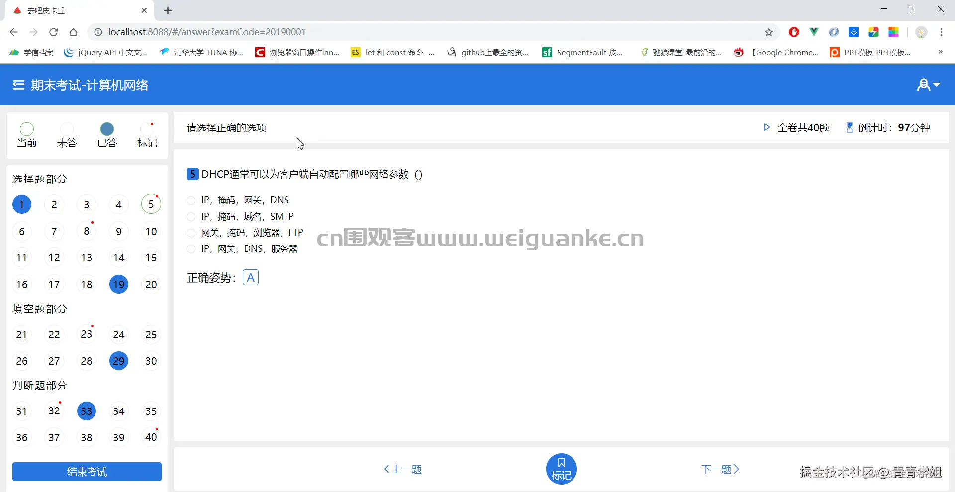955x492 pixels.
Task: Open the let 和 const 命令 bookmark
Action: pos(393,52)
